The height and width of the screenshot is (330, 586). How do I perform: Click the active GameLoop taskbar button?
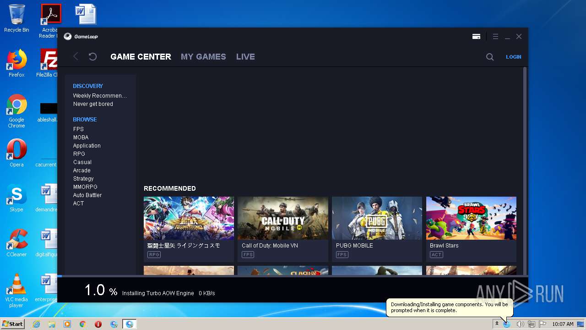point(130,324)
